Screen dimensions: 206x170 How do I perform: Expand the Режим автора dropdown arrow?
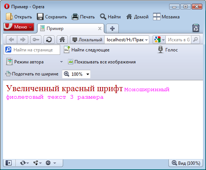coord(61,62)
